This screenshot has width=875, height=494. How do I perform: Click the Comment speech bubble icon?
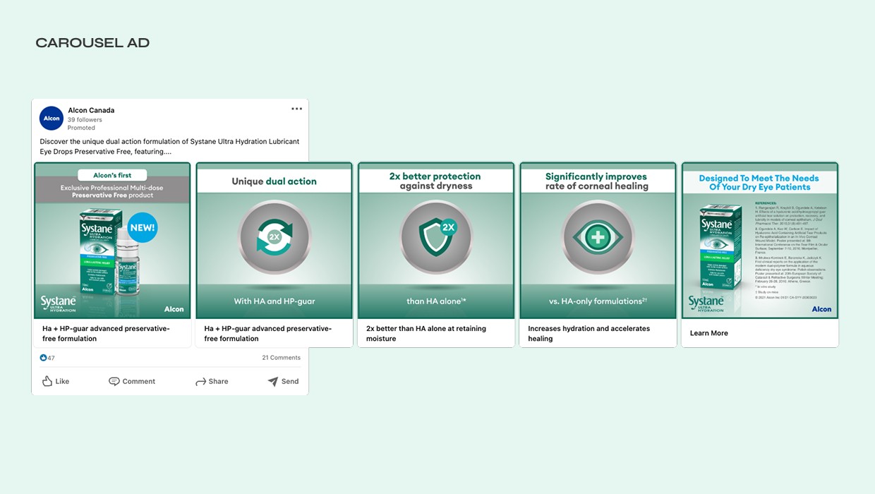click(x=114, y=381)
